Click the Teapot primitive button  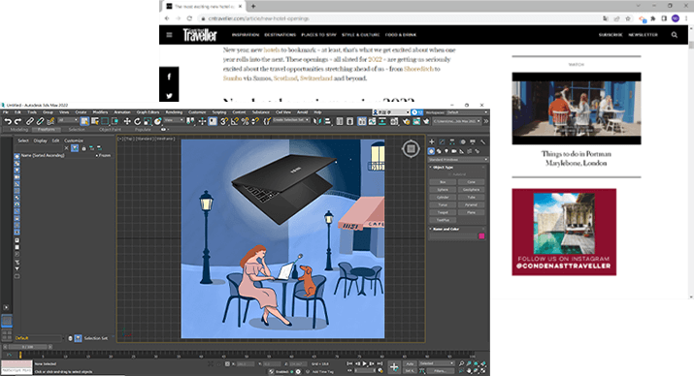(443, 212)
